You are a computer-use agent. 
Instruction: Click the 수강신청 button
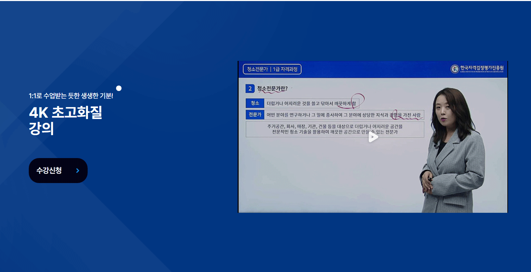pyautogui.click(x=50, y=170)
